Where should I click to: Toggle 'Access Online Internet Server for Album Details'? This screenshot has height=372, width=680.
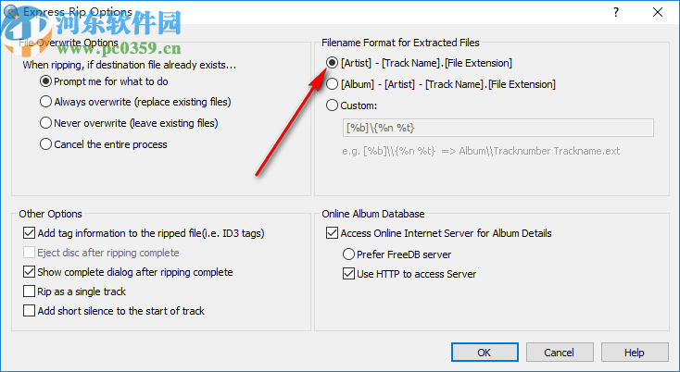(x=333, y=233)
